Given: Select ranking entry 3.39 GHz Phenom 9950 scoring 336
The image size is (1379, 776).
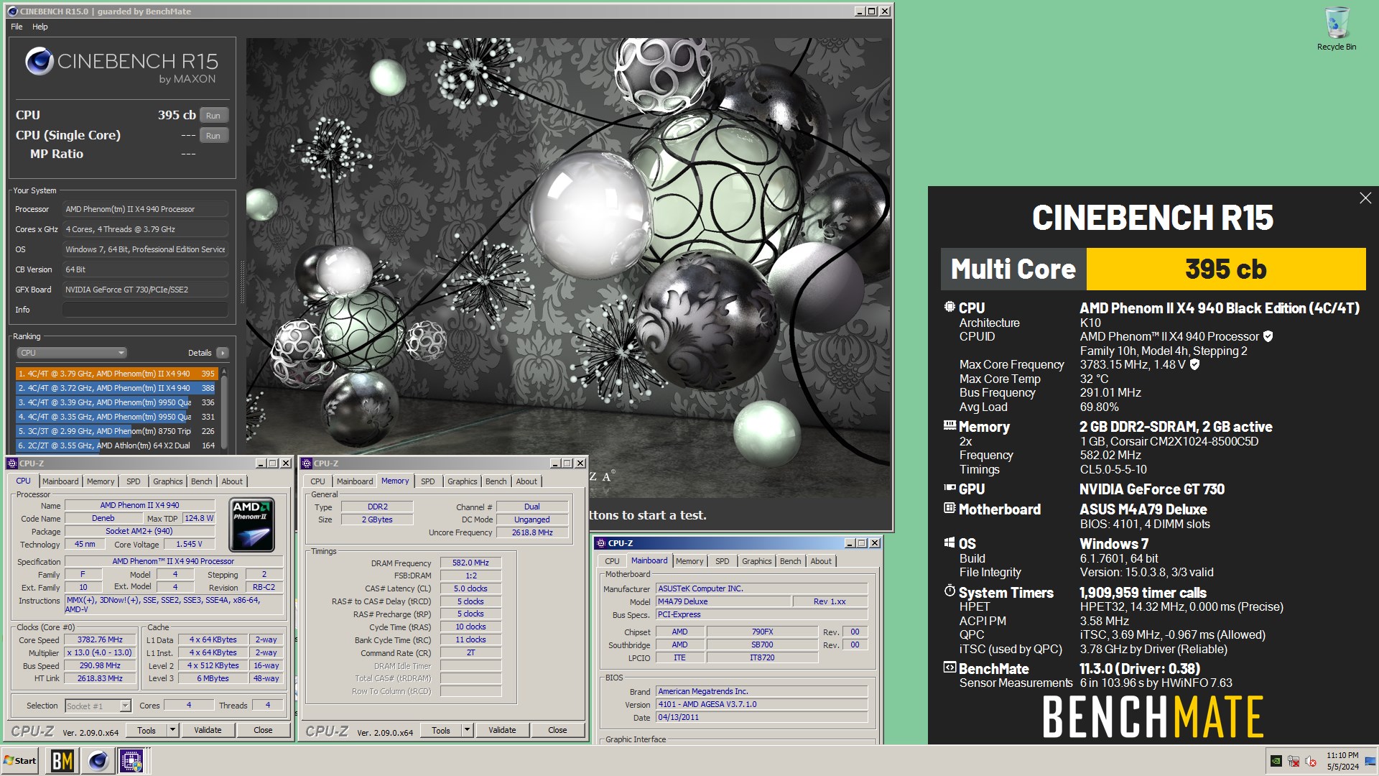Looking at the screenshot, I should 116,402.
